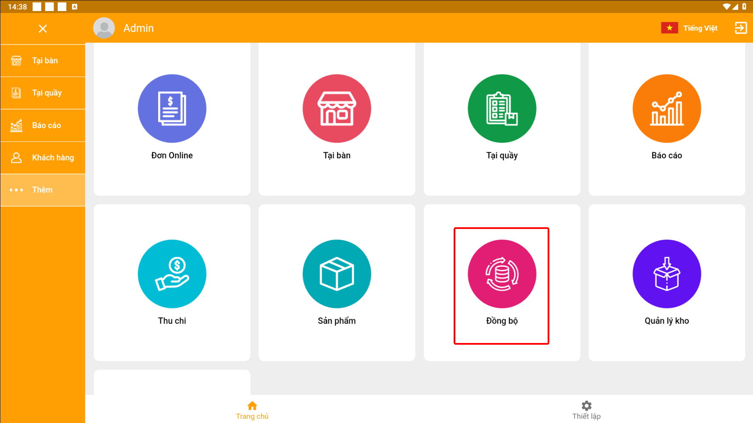Tap the pink Đồng bộ sync icon
This screenshot has height=423, width=753.
point(502,274)
